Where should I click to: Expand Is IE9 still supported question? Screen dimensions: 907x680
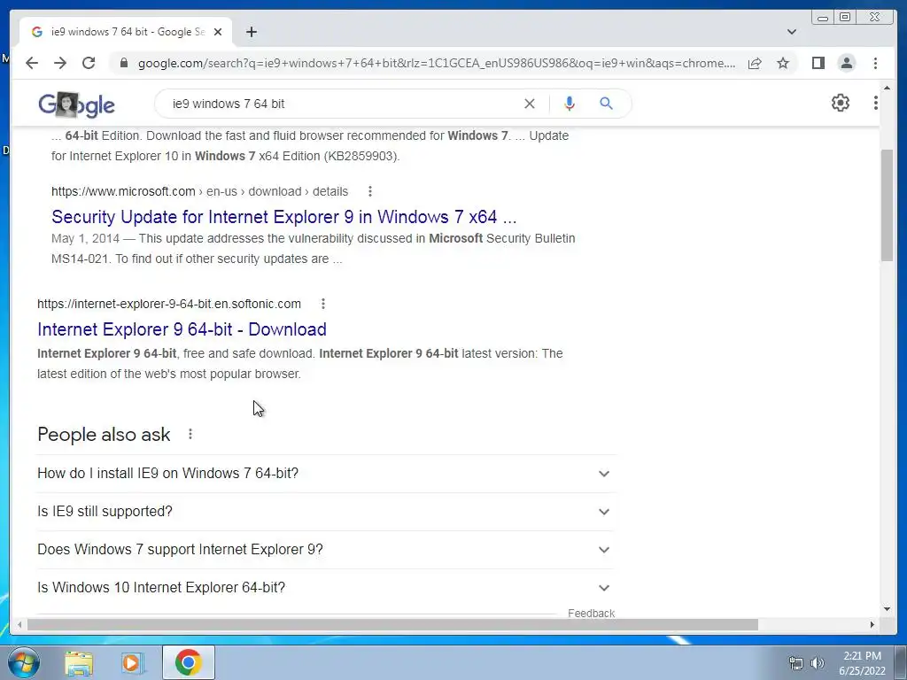click(324, 512)
